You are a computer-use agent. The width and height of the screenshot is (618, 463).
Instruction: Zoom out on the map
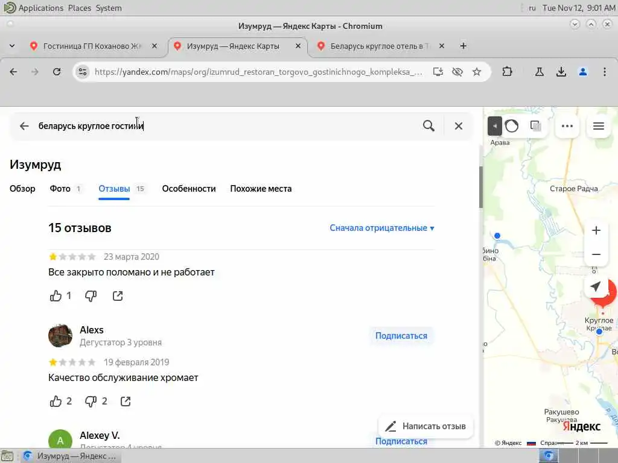click(596, 254)
